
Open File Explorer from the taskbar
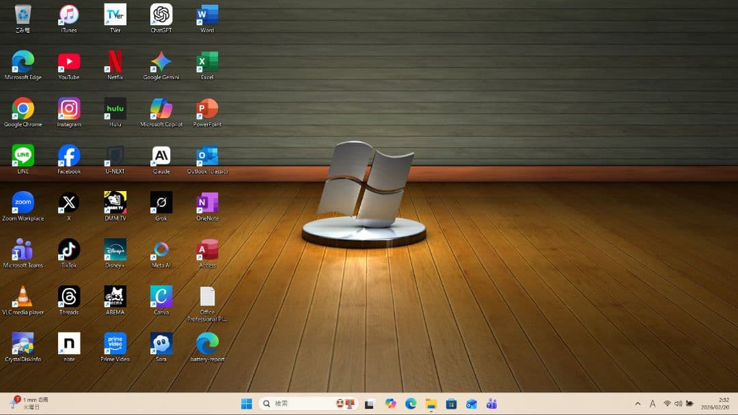(430, 403)
